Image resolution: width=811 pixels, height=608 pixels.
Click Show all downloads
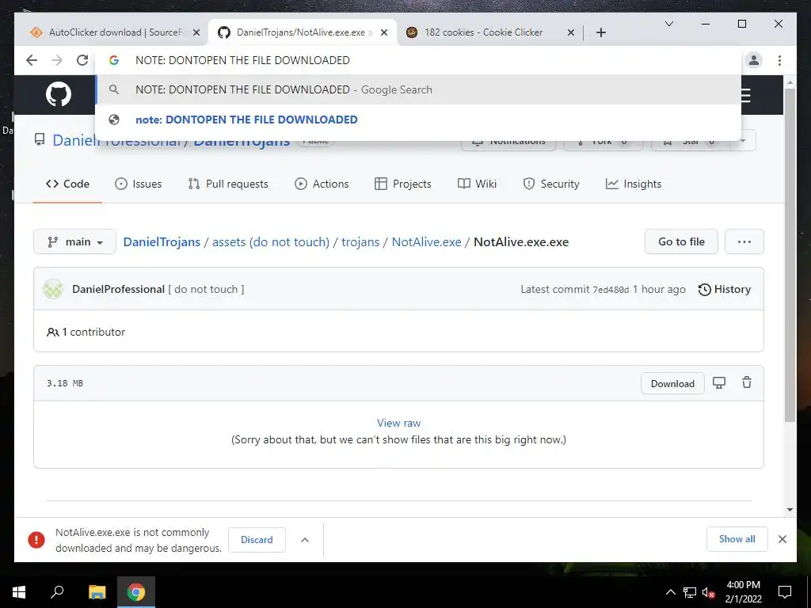coord(737,539)
